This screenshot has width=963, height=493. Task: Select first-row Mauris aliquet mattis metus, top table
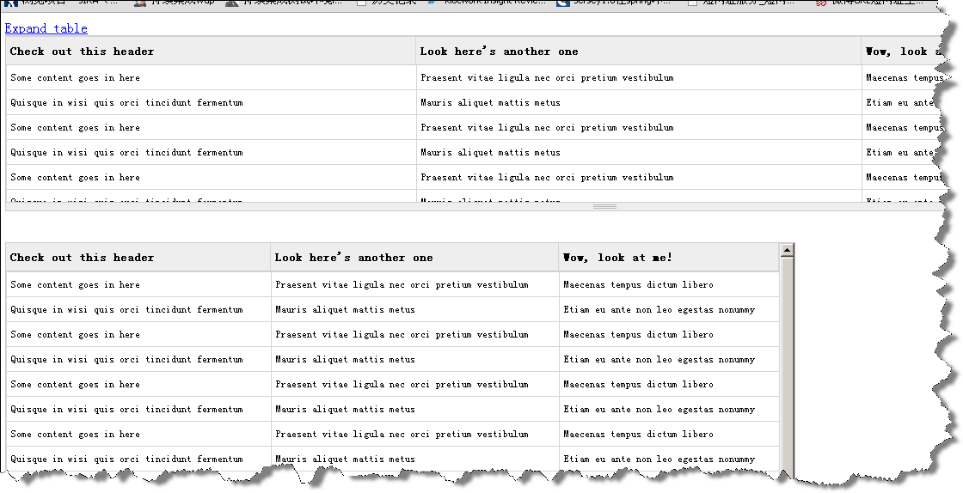click(639, 102)
